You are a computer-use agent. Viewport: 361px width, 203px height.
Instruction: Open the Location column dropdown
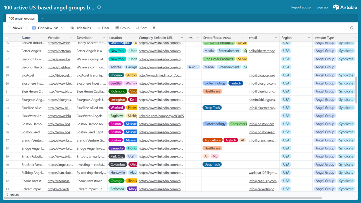(x=133, y=38)
